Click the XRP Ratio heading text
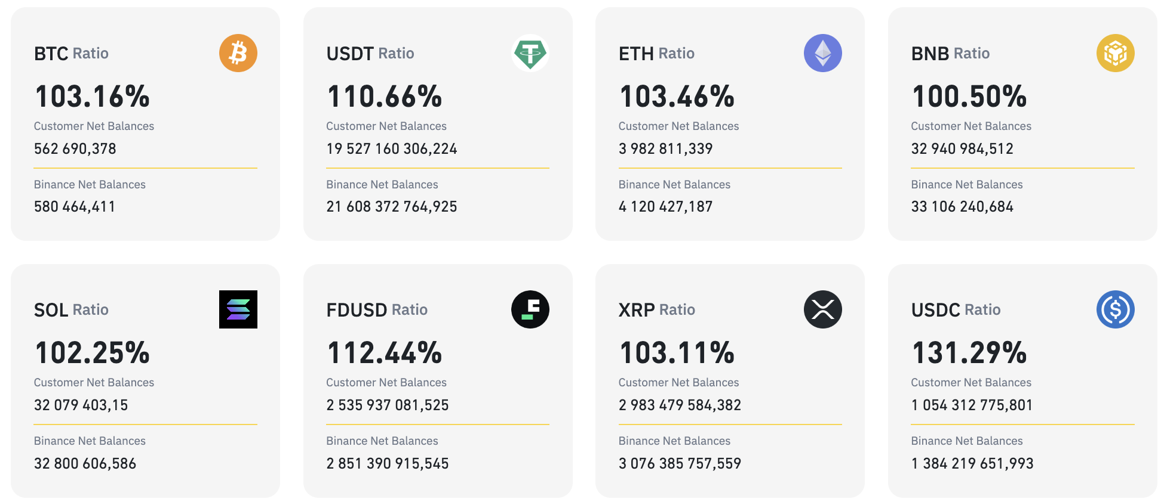The width and height of the screenshot is (1167, 502). tap(656, 310)
